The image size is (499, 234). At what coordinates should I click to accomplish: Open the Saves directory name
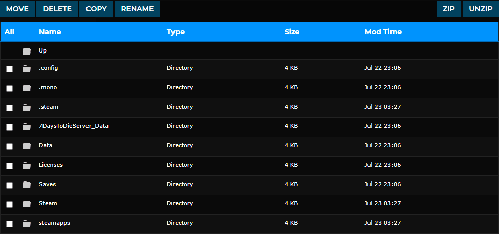[48, 184]
